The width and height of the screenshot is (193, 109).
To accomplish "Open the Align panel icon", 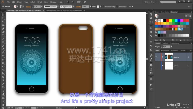I will click(151, 32).
